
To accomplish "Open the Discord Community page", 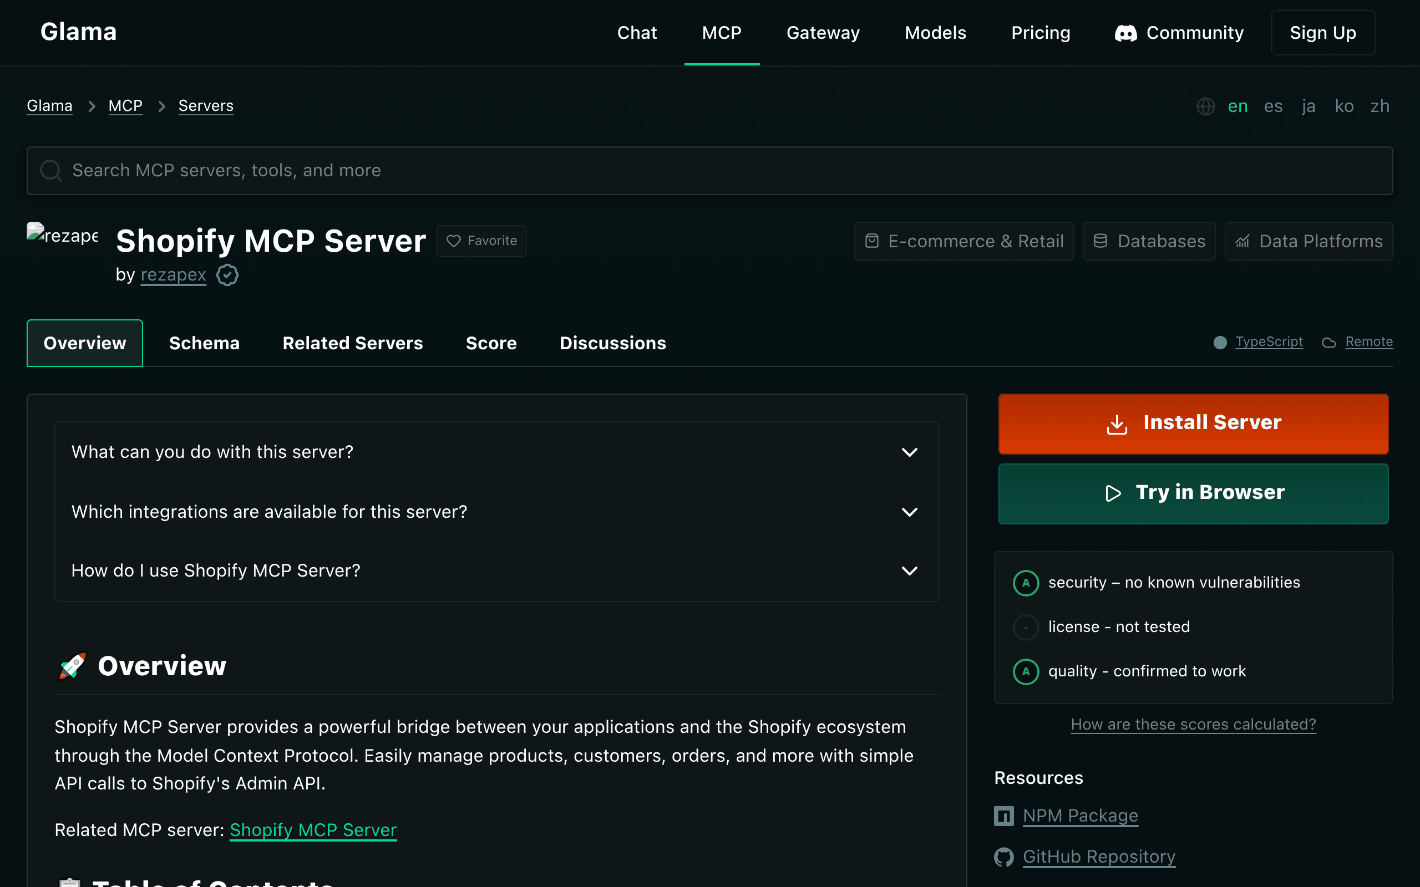I will coord(1179,33).
